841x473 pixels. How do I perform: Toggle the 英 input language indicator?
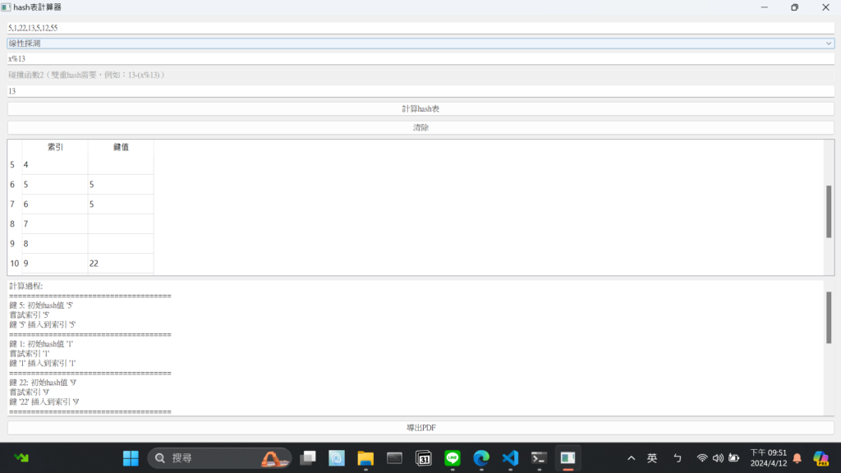652,457
